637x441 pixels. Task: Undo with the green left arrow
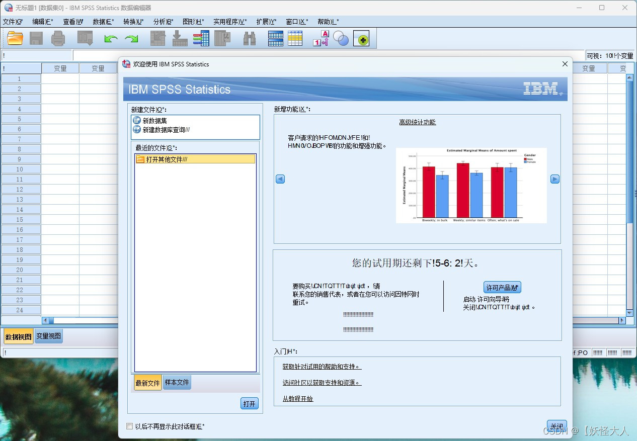(111, 39)
